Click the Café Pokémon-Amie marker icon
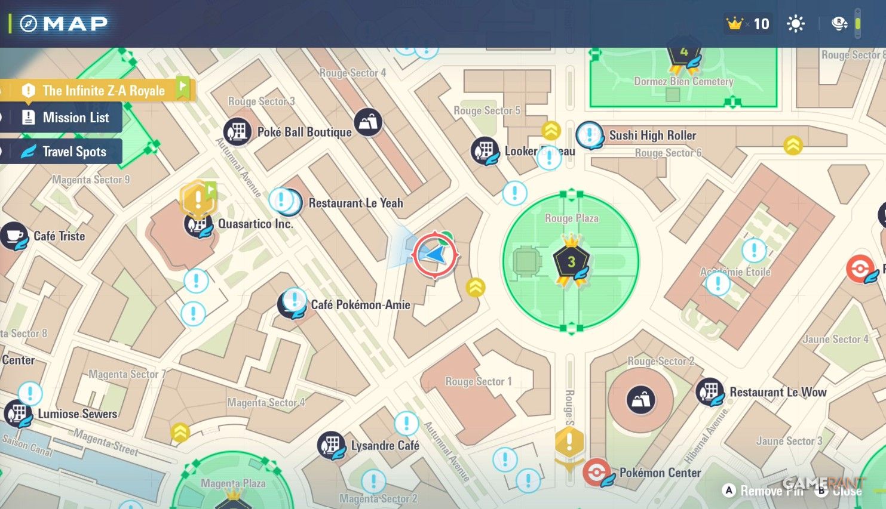Screen dimensions: 886x509 293,304
